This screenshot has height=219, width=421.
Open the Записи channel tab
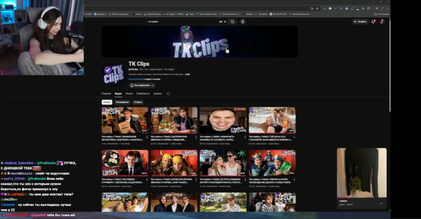(x=157, y=94)
